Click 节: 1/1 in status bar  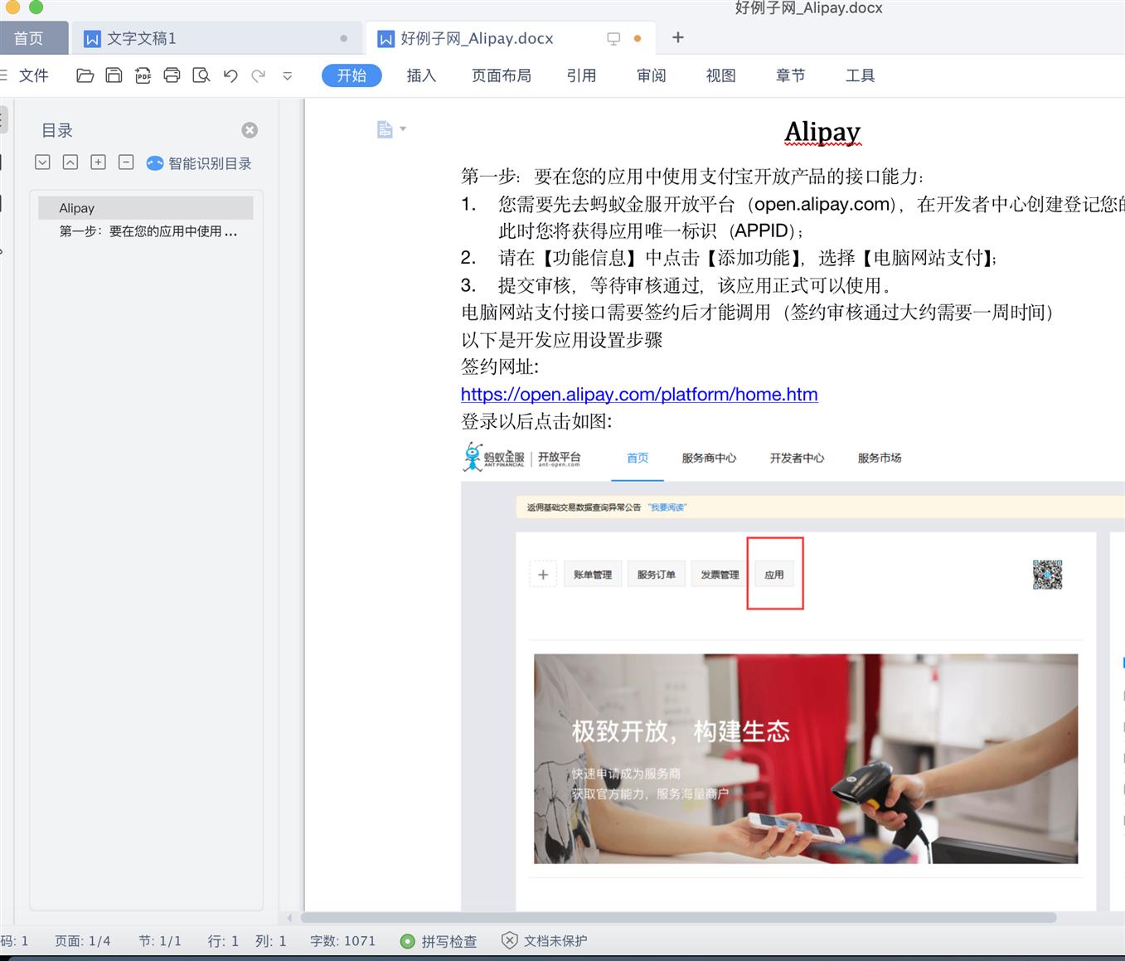point(160,941)
